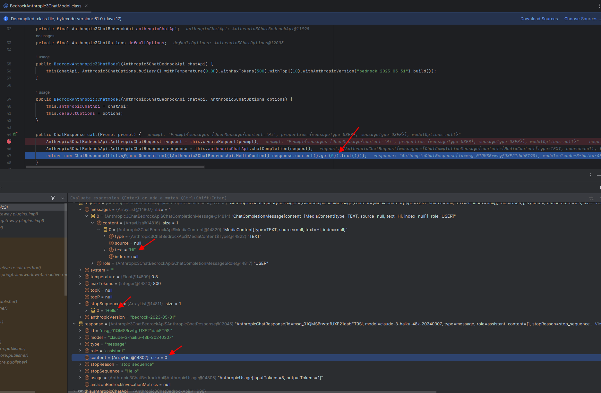The image size is (601, 393).
Task: Click the add watch icon
Action: pos(592,198)
